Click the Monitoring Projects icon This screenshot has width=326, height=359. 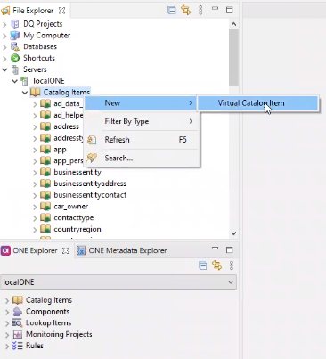18,334
